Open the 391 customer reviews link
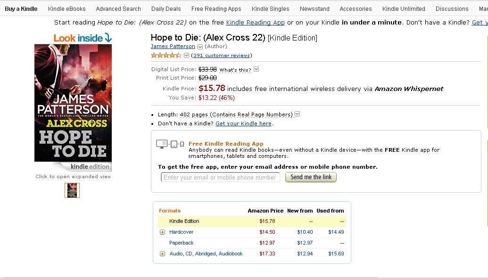Image resolution: width=488 pixels, height=279 pixels. click(x=221, y=55)
